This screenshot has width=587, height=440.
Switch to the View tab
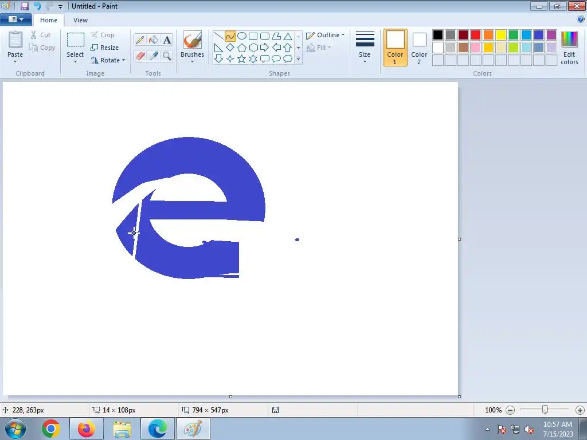point(80,20)
